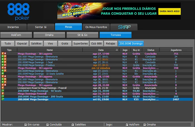Screen dimensions: 195x127
Task: Sort table by Buy-in column
Action: 136,50
